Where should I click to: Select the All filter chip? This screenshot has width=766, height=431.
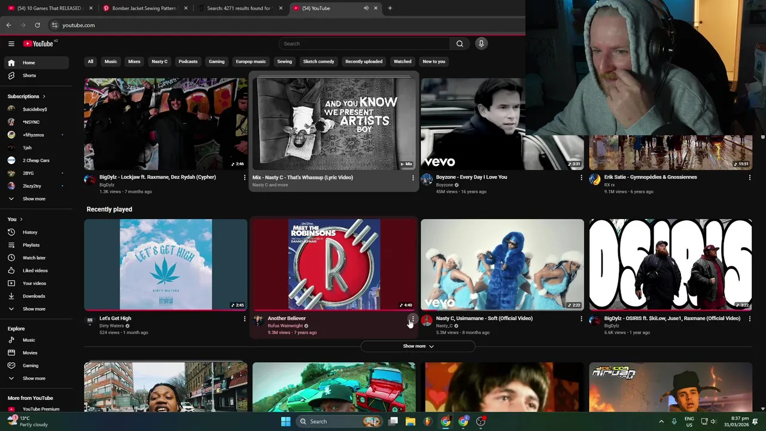coord(90,62)
